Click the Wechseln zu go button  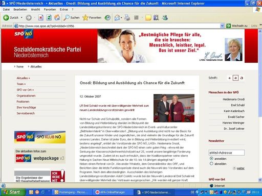click(x=236, y=26)
